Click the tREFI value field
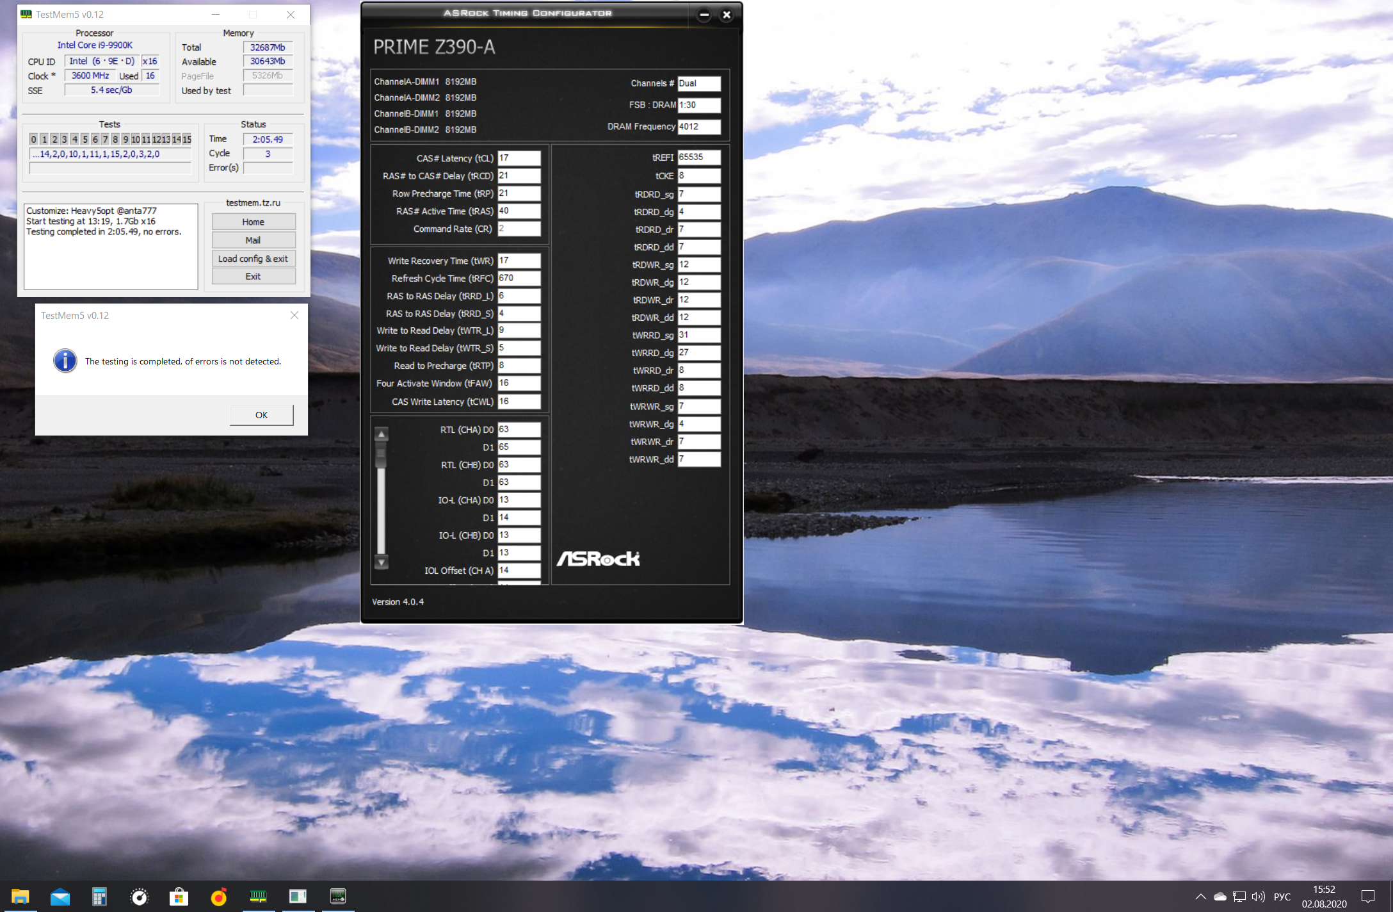This screenshot has width=1393, height=912. [x=698, y=157]
